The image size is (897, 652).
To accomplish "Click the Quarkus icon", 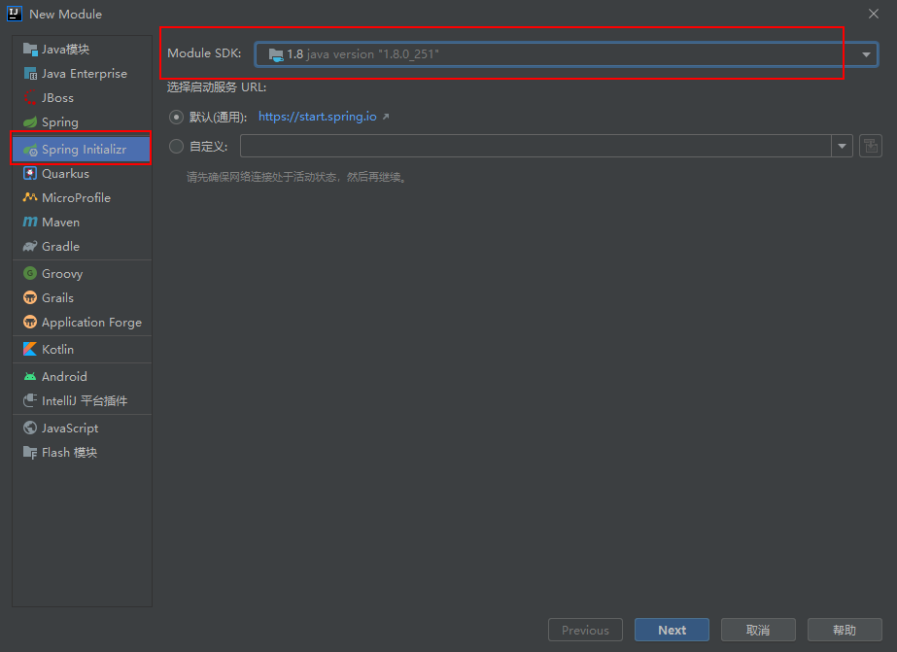I will [30, 173].
